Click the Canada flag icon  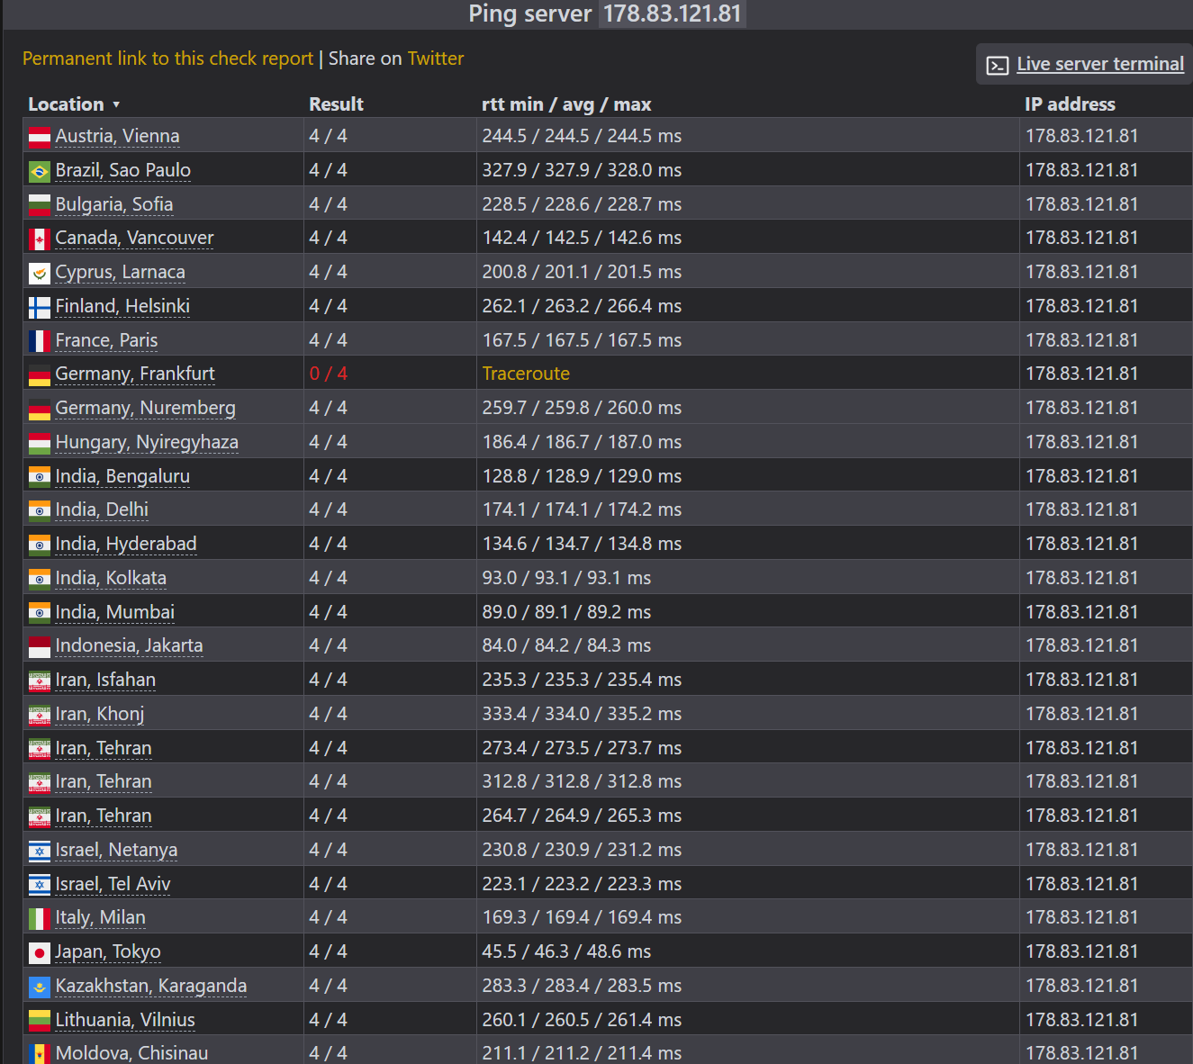40,239
